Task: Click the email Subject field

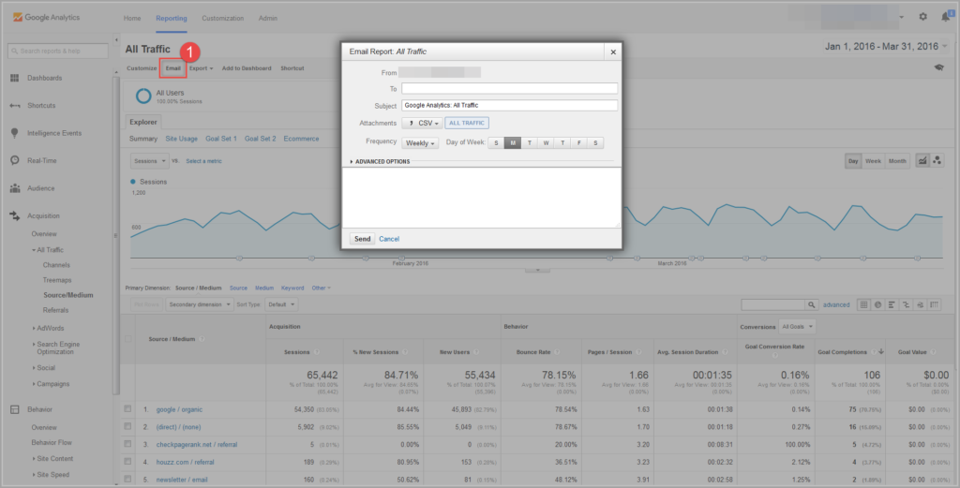Action: (x=509, y=105)
